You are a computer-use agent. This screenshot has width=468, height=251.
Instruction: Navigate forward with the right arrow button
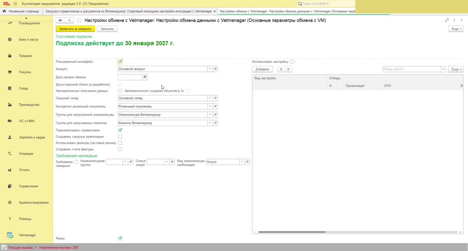pyautogui.click(x=69, y=20)
